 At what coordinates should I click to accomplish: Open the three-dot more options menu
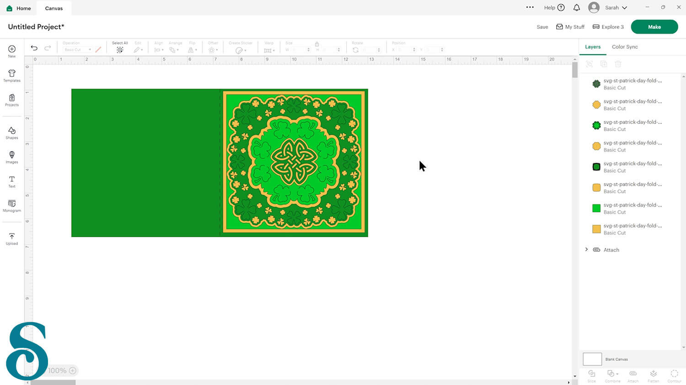[x=530, y=7]
